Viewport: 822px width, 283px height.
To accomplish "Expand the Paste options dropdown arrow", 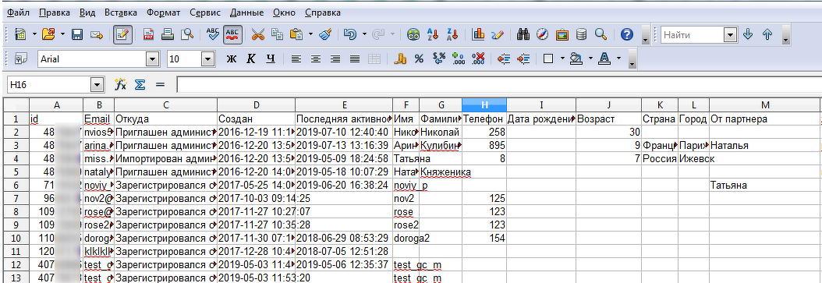I will coord(310,34).
